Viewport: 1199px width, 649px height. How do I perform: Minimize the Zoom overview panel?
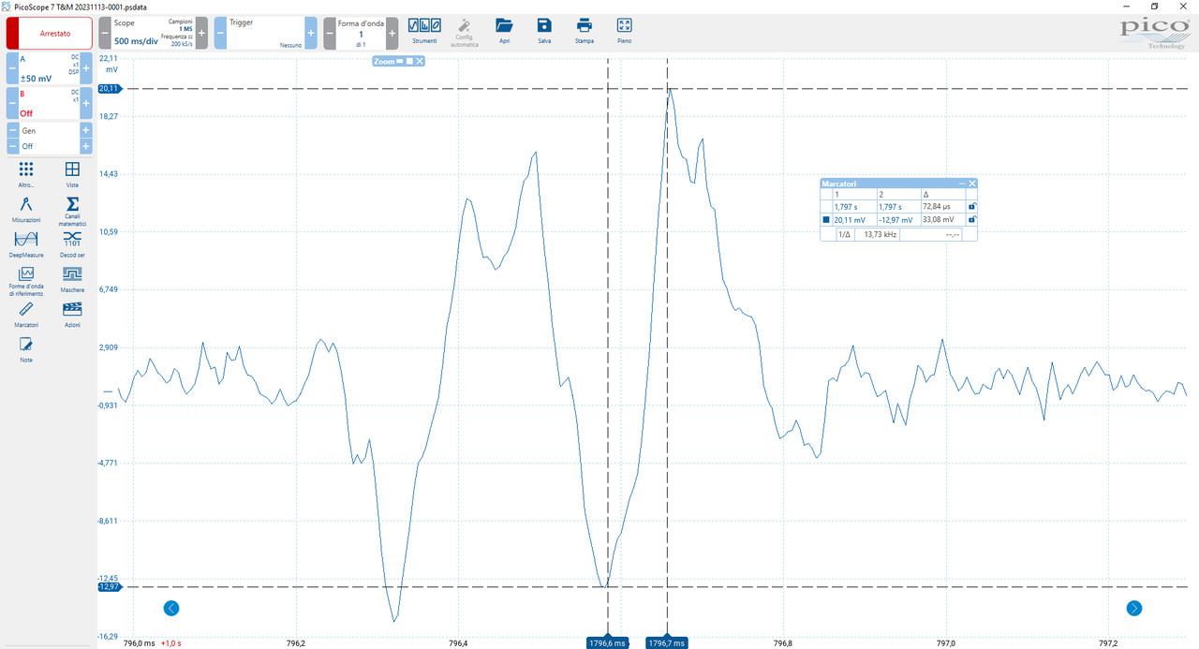click(399, 61)
